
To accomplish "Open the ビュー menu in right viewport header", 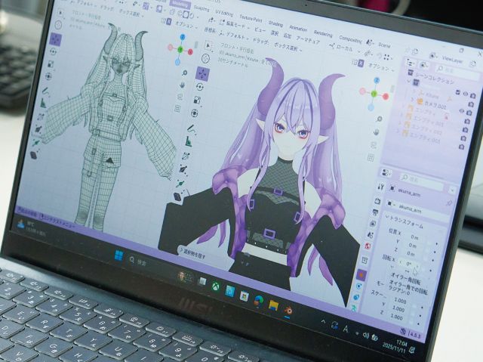I will pos(260,29).
